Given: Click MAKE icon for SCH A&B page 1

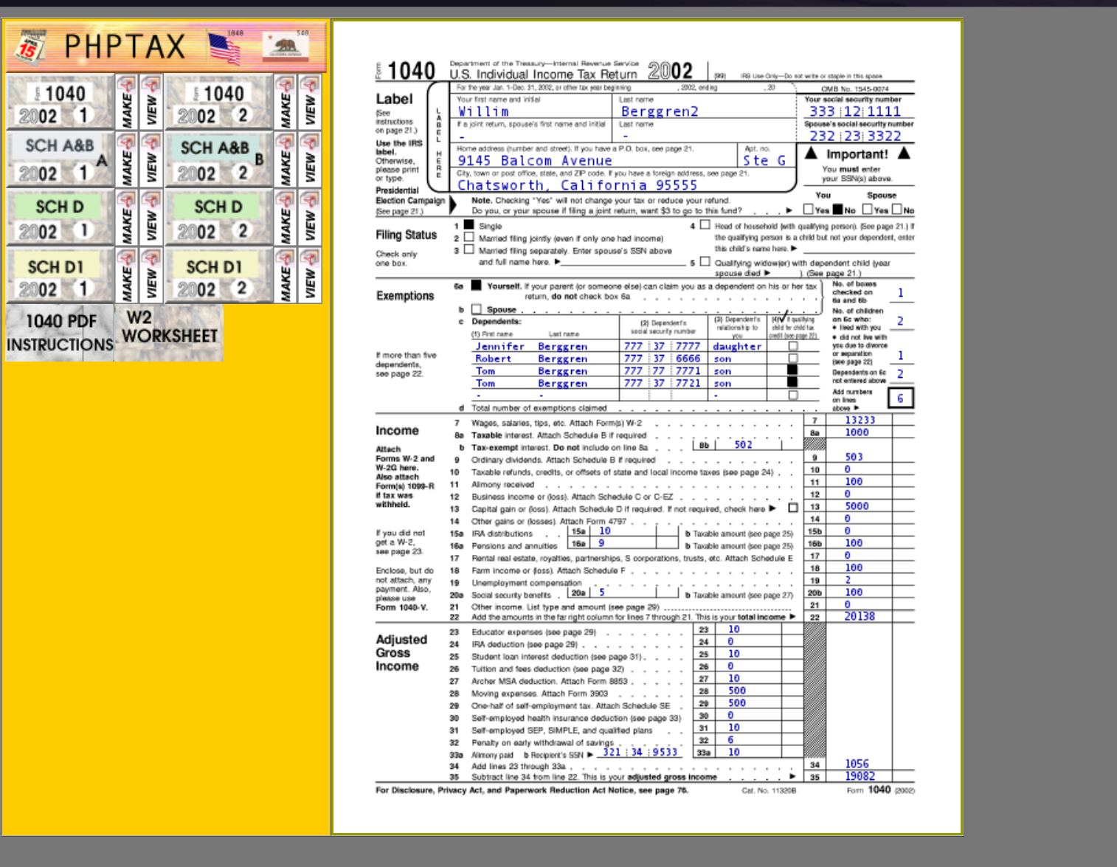Looking at the screenshot, I should [x=126, y=159].
